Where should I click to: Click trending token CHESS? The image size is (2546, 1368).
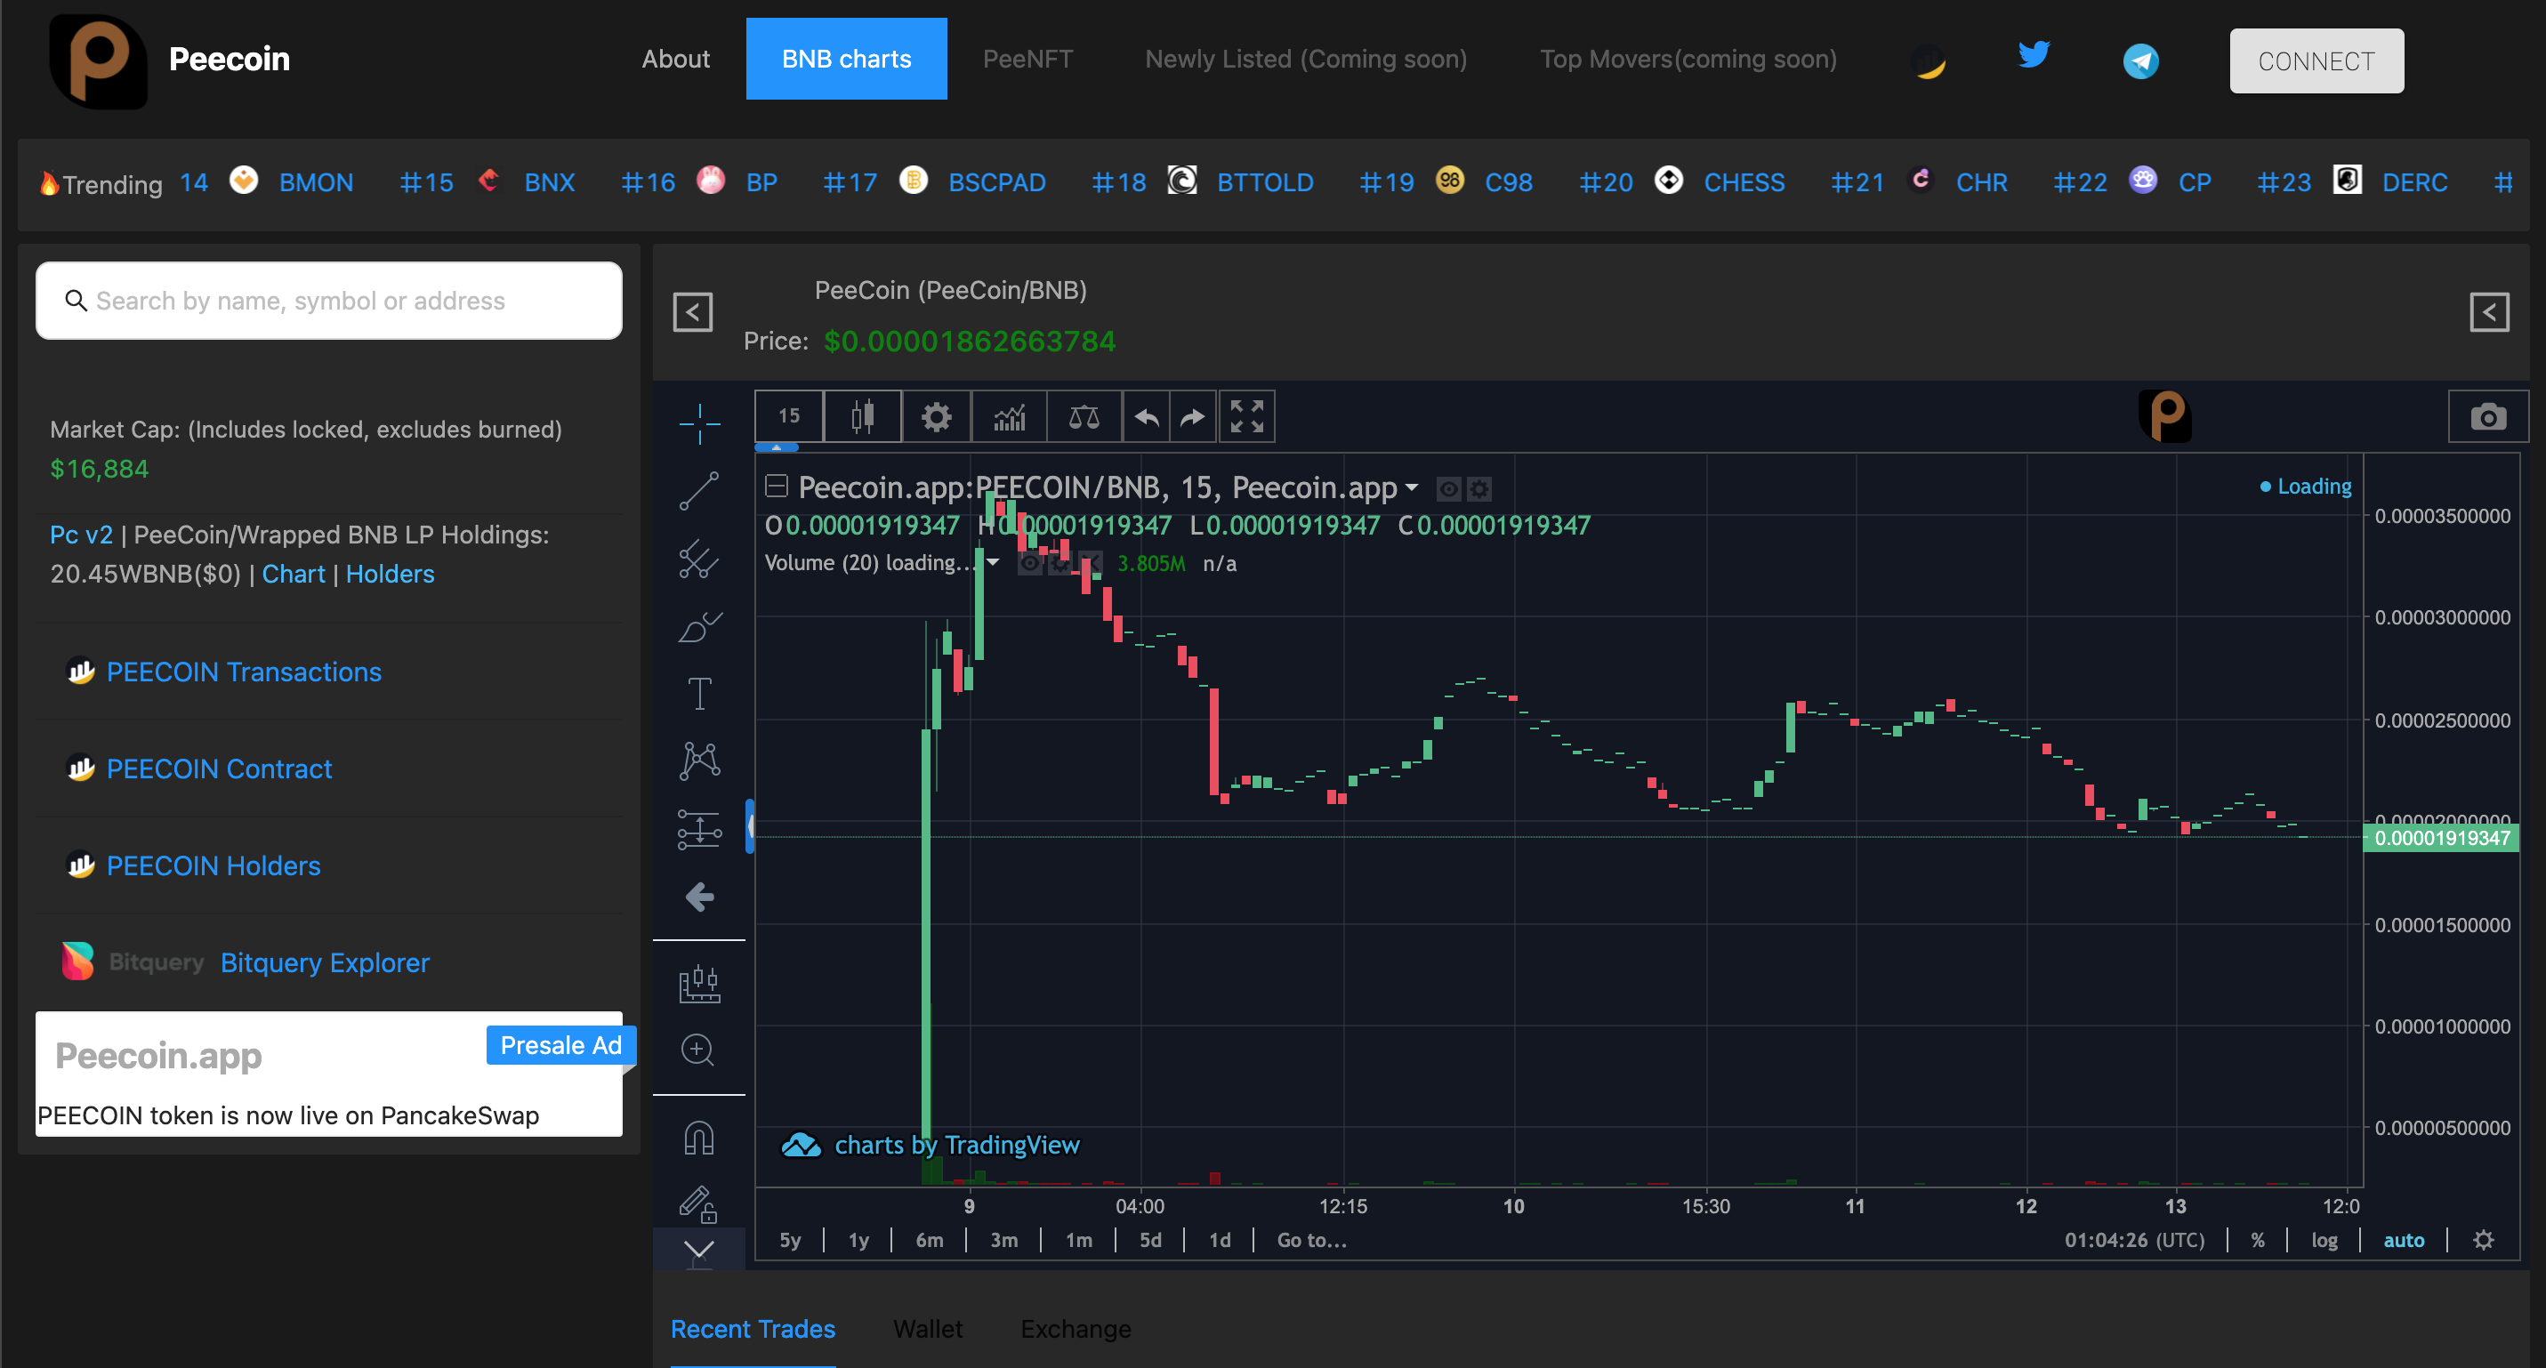1744,181
